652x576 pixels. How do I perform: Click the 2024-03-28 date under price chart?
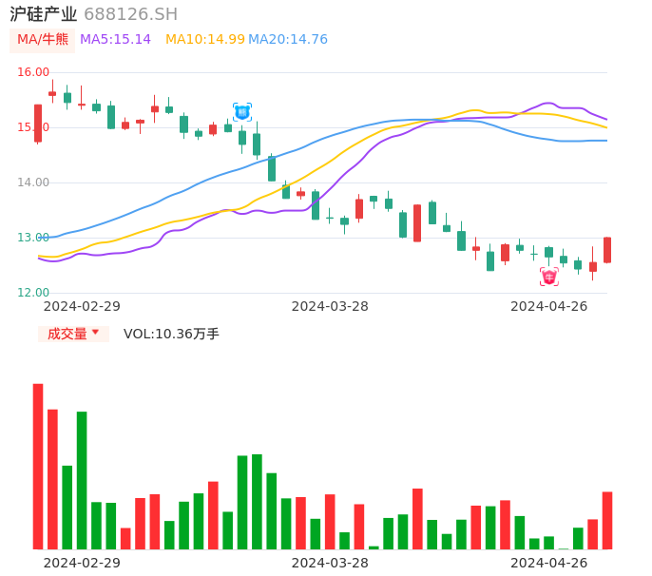[x=330, y=306]
